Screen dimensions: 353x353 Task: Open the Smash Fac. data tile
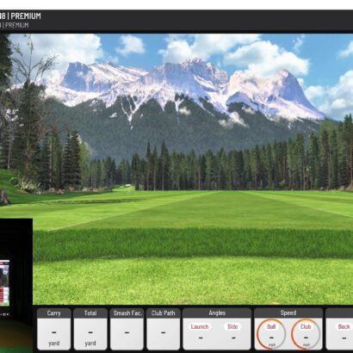(x=127, y=329)
